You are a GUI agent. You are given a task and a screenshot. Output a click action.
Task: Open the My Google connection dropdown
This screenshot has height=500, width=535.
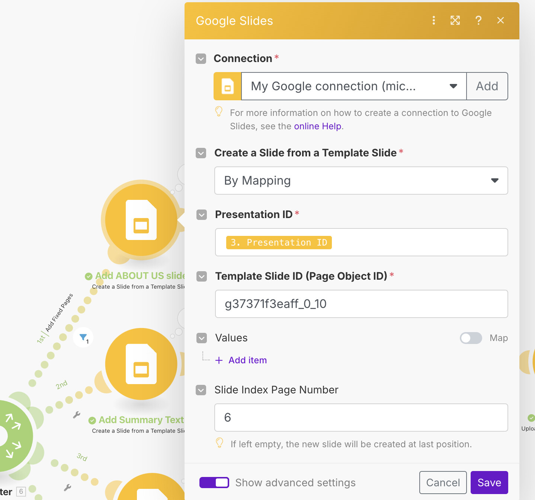354,86
